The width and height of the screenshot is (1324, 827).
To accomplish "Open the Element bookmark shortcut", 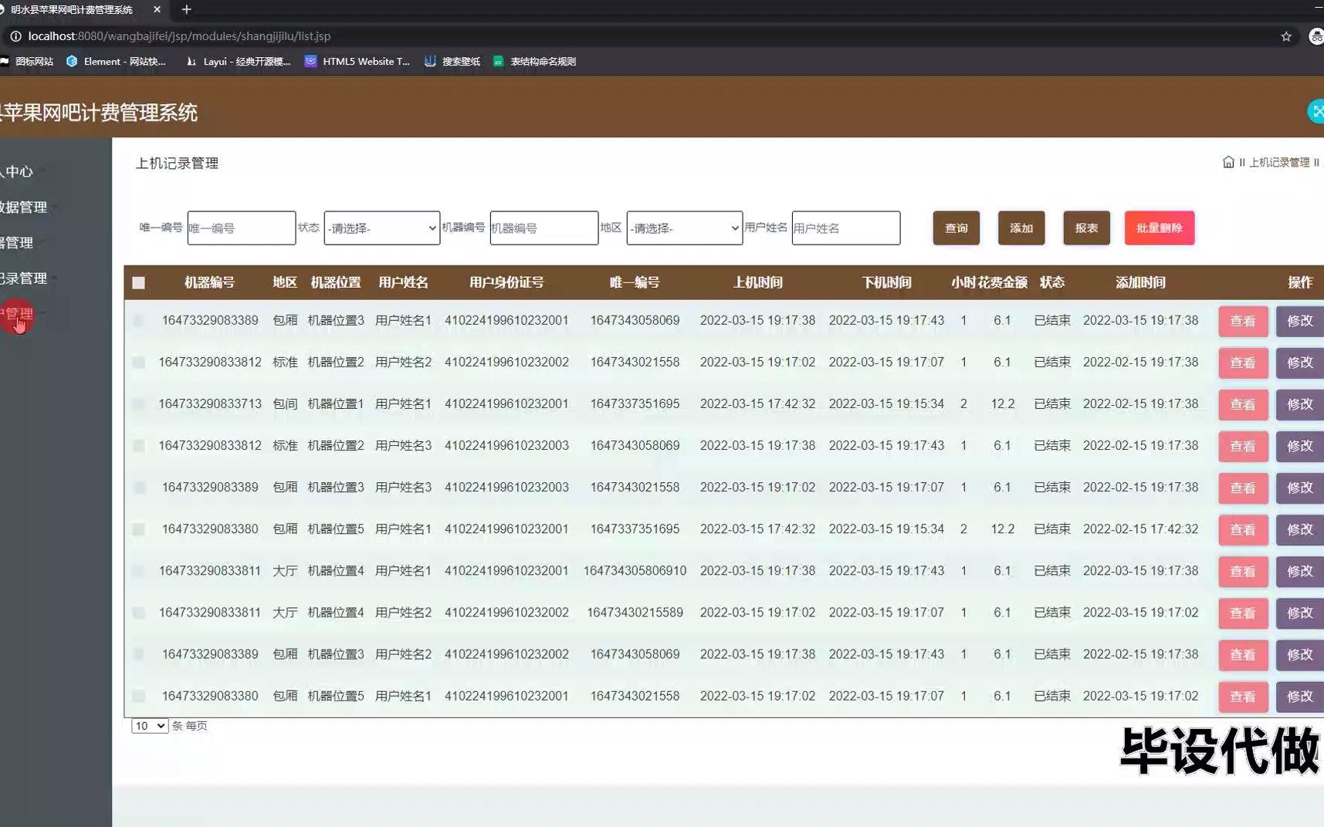I will 117,61.
